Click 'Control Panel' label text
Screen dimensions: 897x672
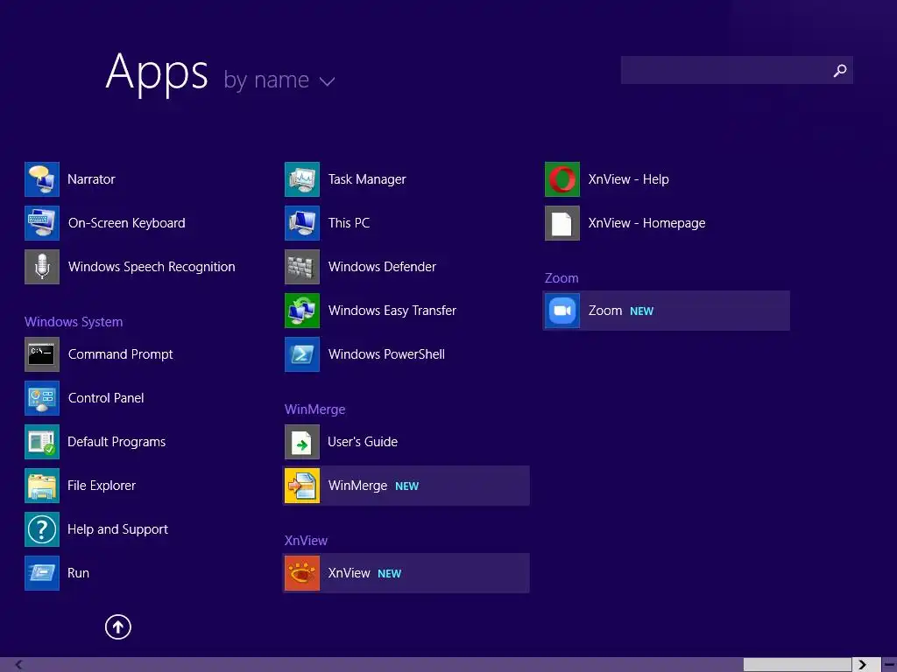[106, 398]
